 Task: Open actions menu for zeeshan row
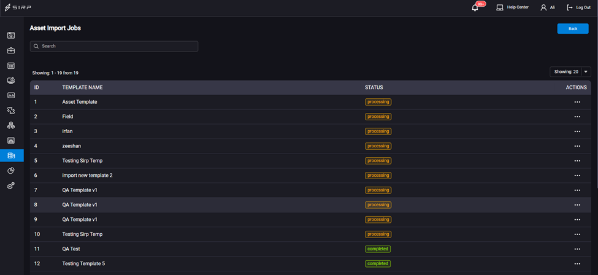point(577,146)
